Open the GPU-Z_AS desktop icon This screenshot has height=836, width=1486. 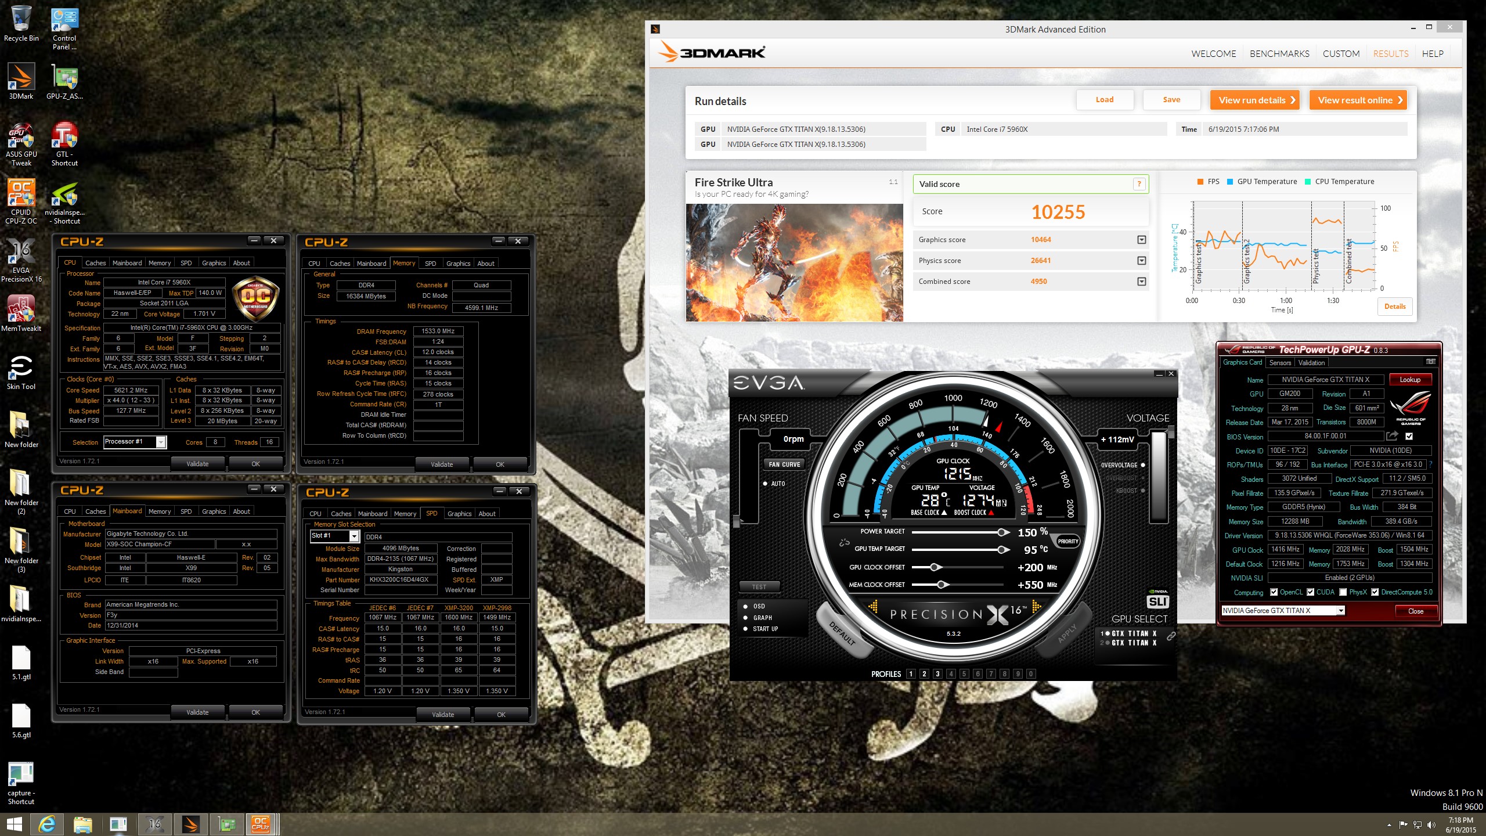(x=64, y=82)
